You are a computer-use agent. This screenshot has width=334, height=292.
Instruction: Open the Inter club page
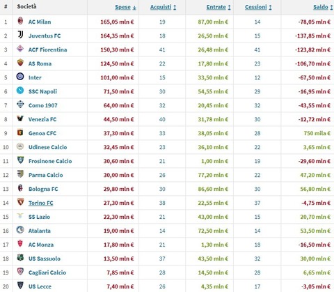[35, 77]
